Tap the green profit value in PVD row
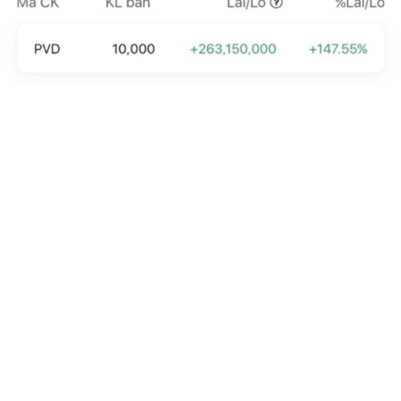The image size is (401, 401). coord(233,49)
